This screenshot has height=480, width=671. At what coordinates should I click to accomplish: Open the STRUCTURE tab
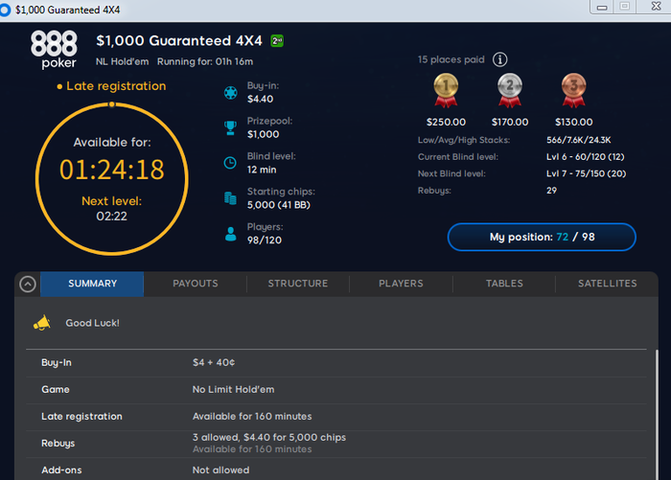click(298, 284)
